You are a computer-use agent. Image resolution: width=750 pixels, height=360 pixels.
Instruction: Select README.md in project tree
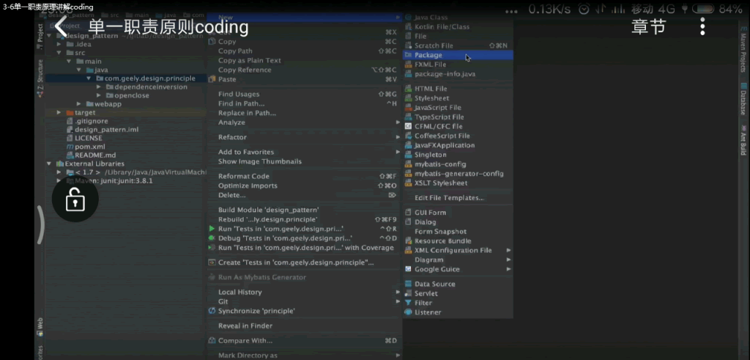pyautogui.click(x=95, y=155)
